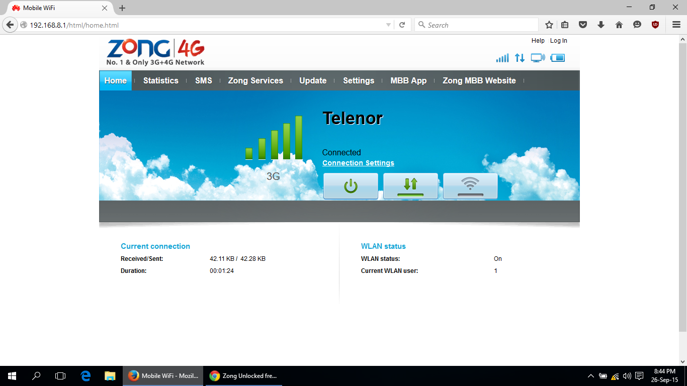Click the volume icon in system tray
The height and width of the screenshot is (386, 687).
[627, 376]
